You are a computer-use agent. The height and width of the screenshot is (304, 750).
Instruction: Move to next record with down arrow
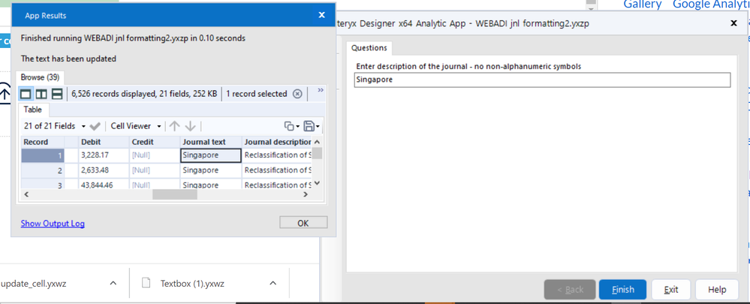tap(191, 126)
